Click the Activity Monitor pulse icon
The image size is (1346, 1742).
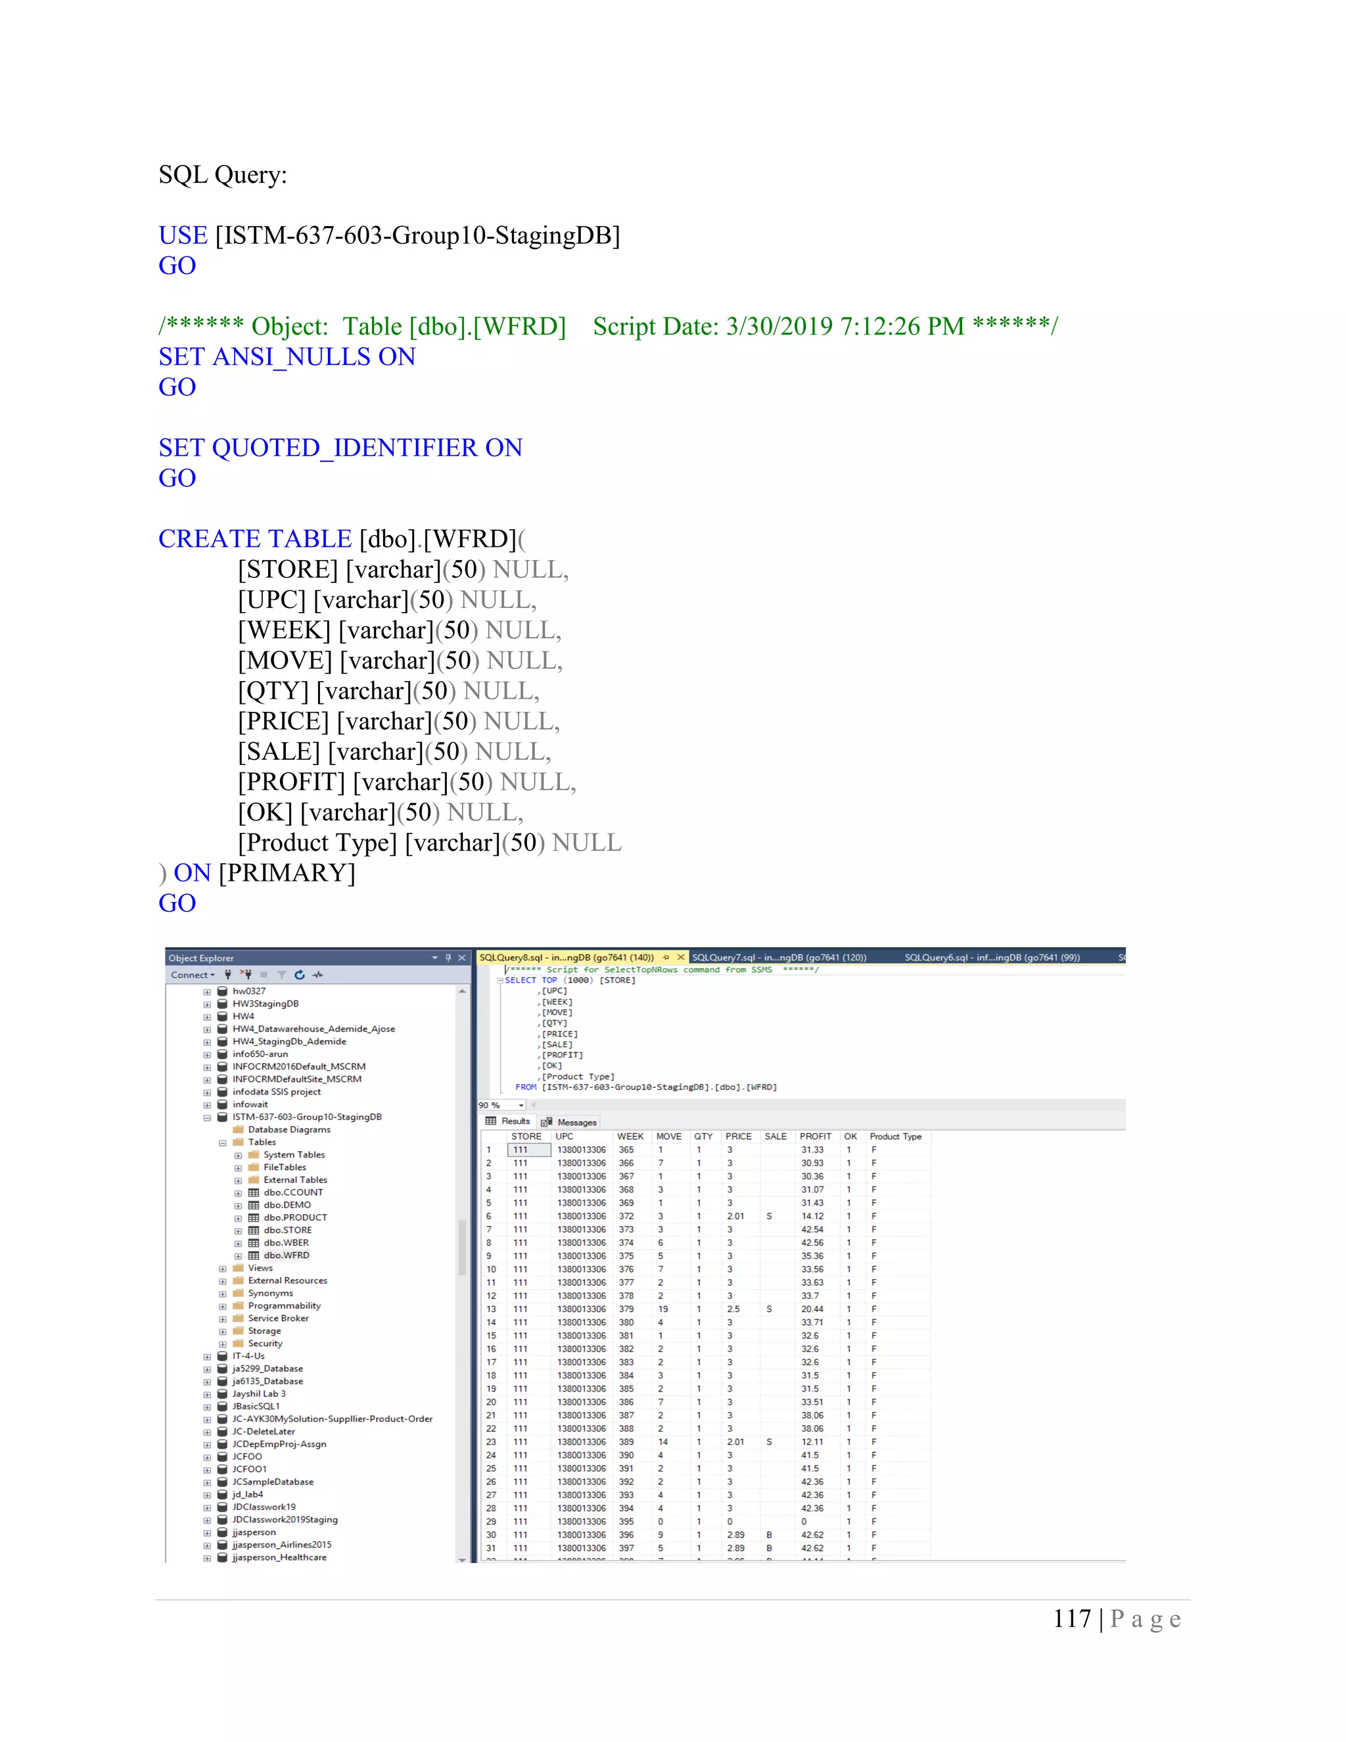[x=318, y=975]
